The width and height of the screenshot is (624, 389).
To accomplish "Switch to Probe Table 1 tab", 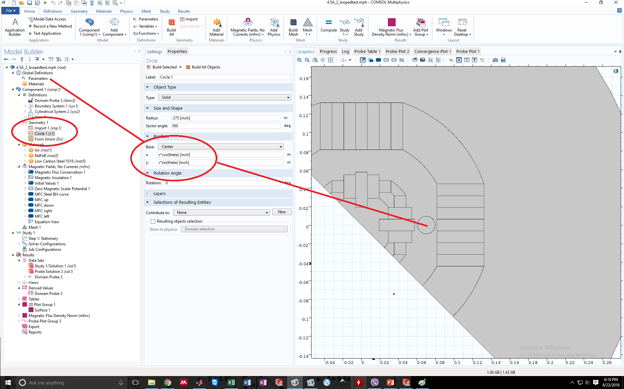I will click(367, 51).
